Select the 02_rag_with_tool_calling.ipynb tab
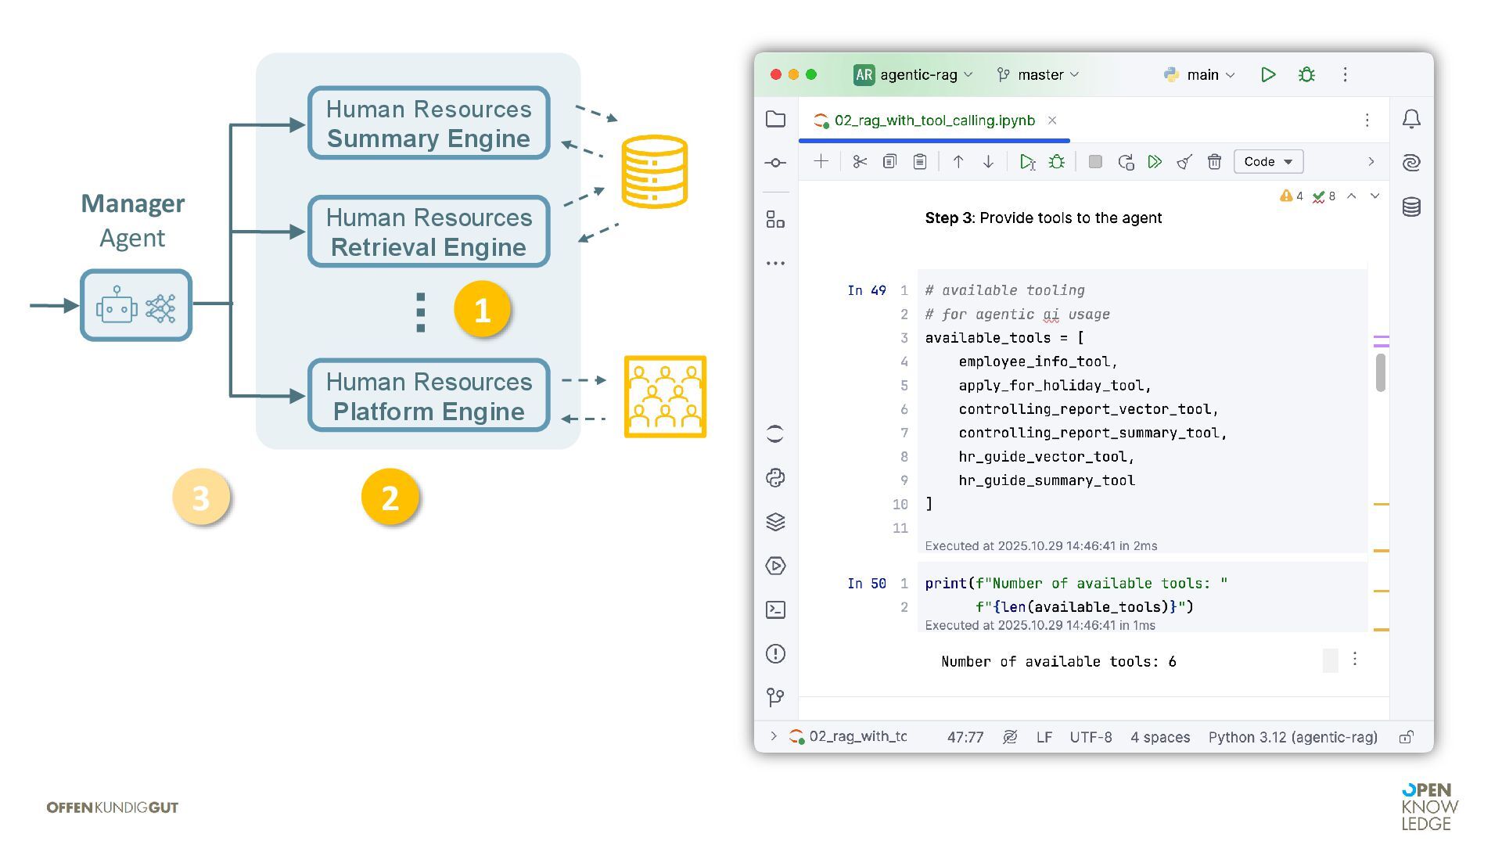Image resolution: width=1502 pixels, height=845 pixels. [933, 120]
